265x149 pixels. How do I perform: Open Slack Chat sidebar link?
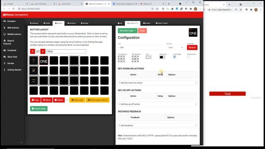(x=10, y=57)
